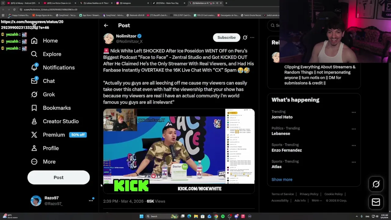Click verified badge beside Nolimitzor
Screen dimensions: 391x220
pos(139,36)
